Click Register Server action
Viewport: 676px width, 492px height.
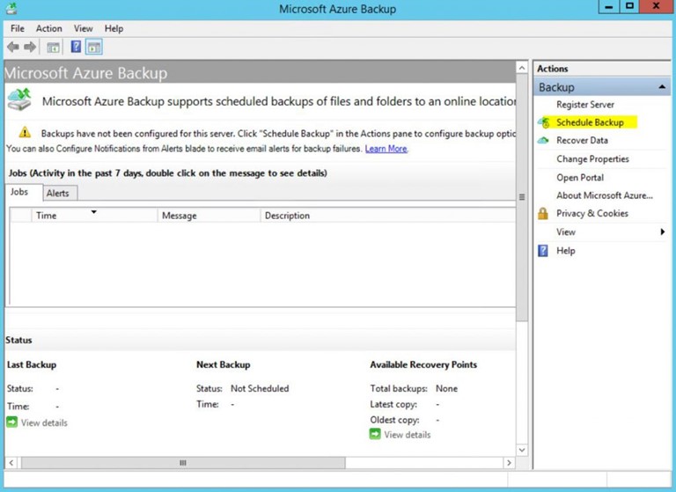coord(585,105)
